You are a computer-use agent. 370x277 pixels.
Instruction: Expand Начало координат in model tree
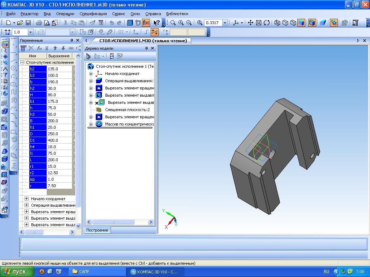(91, 74)
